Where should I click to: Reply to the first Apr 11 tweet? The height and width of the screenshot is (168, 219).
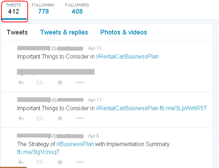point(21,83)
